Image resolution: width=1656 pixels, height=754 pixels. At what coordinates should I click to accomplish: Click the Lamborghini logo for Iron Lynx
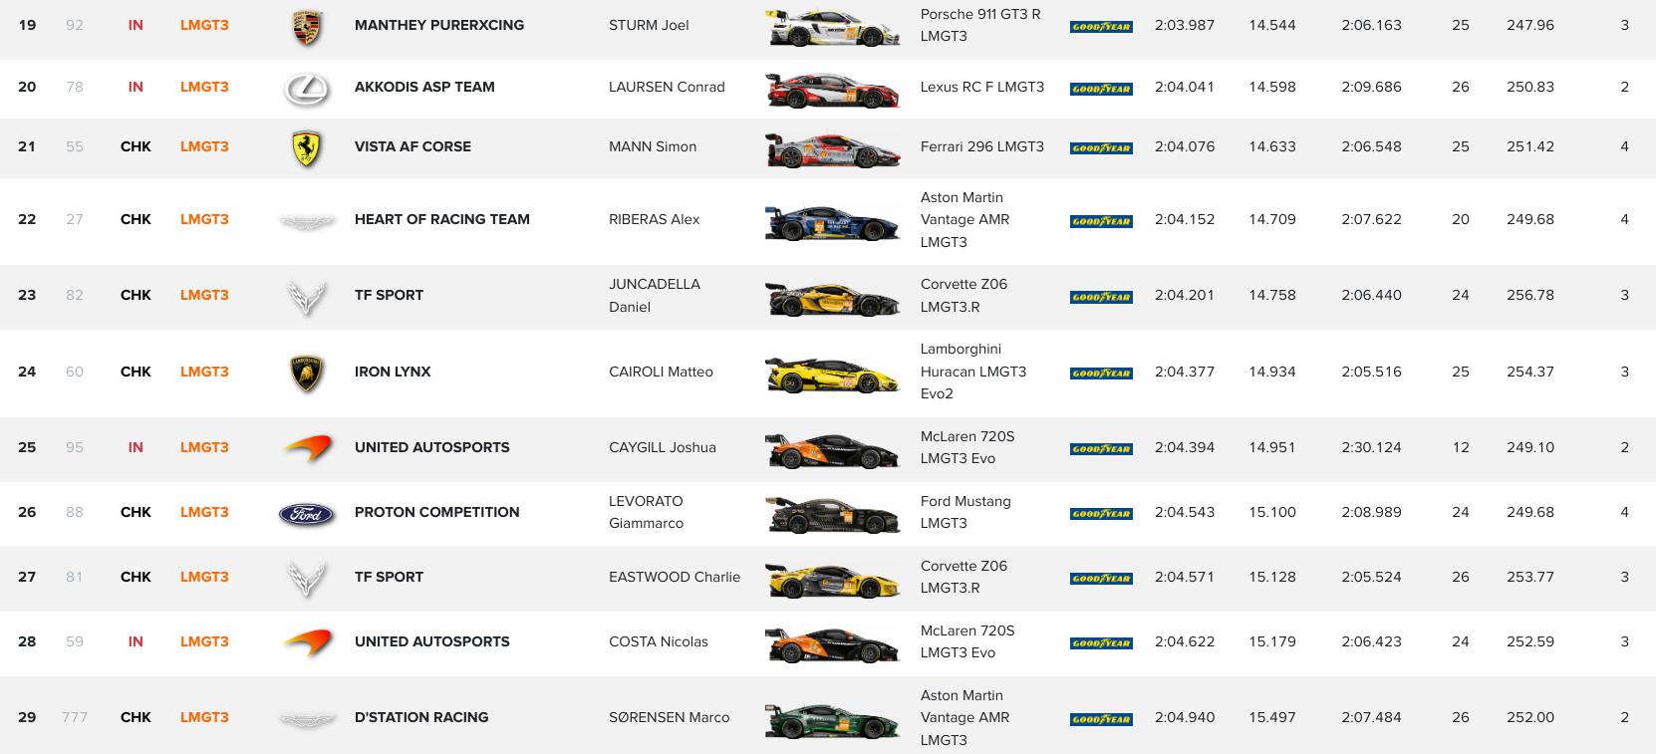[307, 373]
